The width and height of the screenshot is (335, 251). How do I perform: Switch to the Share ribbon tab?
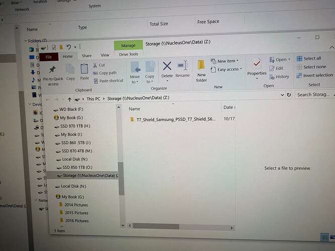(x=87, y=56)
